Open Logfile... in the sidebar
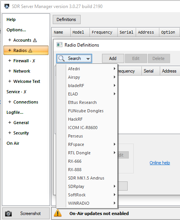 point(15,112)
